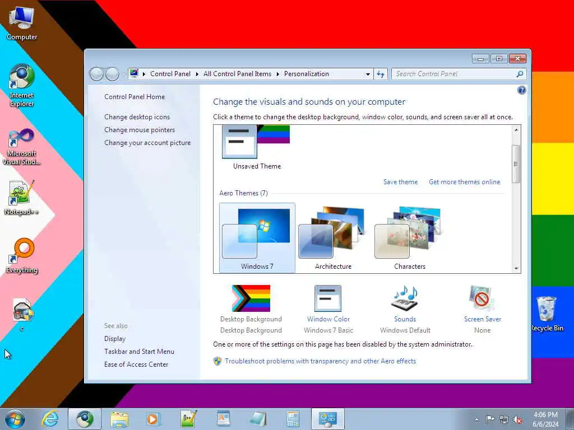This screenshot has height=430, width=574.
Task: Click the muted volume tray icon
Action: point(517,420)
